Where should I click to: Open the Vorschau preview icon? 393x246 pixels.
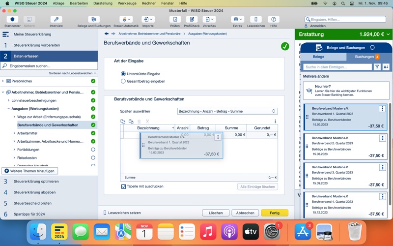coord(209,19)
